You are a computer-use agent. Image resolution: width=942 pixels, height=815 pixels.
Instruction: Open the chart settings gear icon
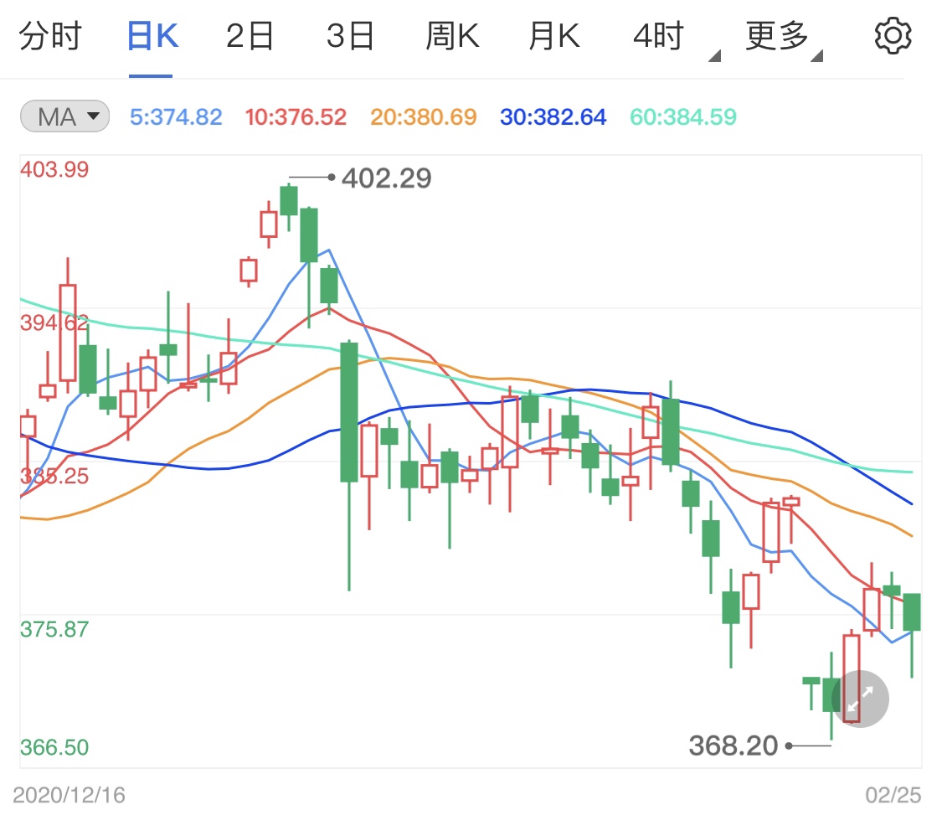coord(893,35)
